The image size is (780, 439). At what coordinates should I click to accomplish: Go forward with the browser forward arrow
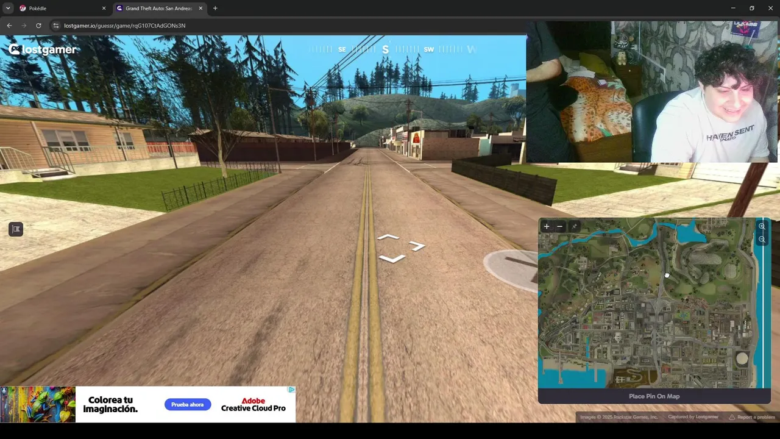click(24, 26)
